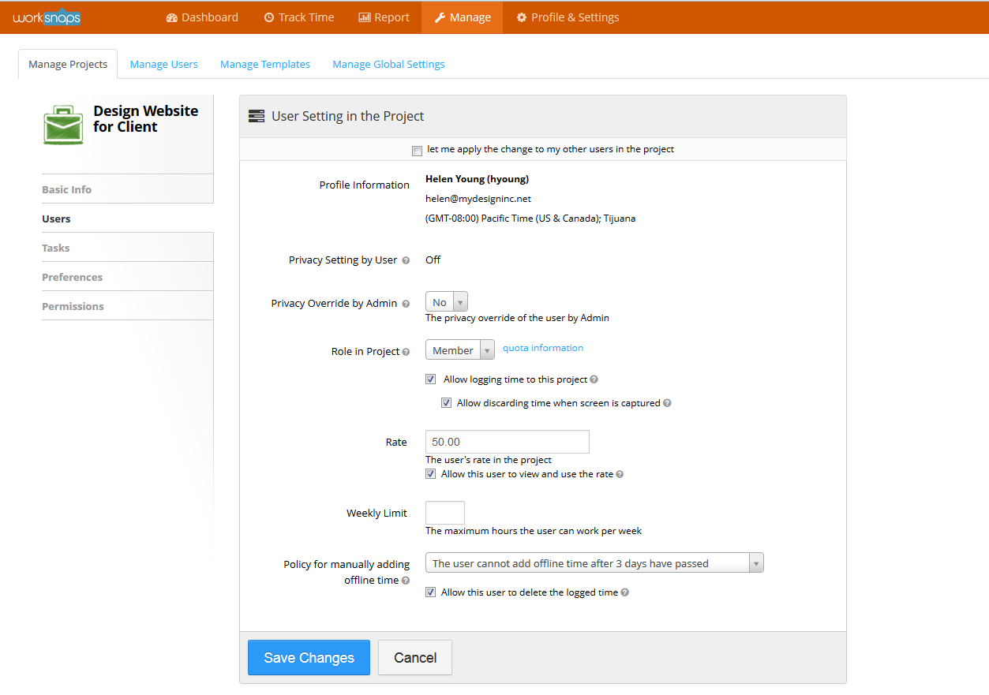
Task: Click help icon beside view and use rate
Action: pyautogui.click(x=620, y=475)
